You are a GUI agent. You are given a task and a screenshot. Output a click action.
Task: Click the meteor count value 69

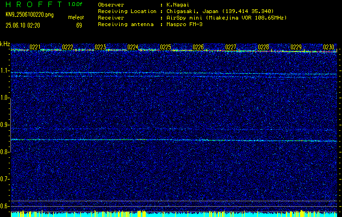pos(79,25)
